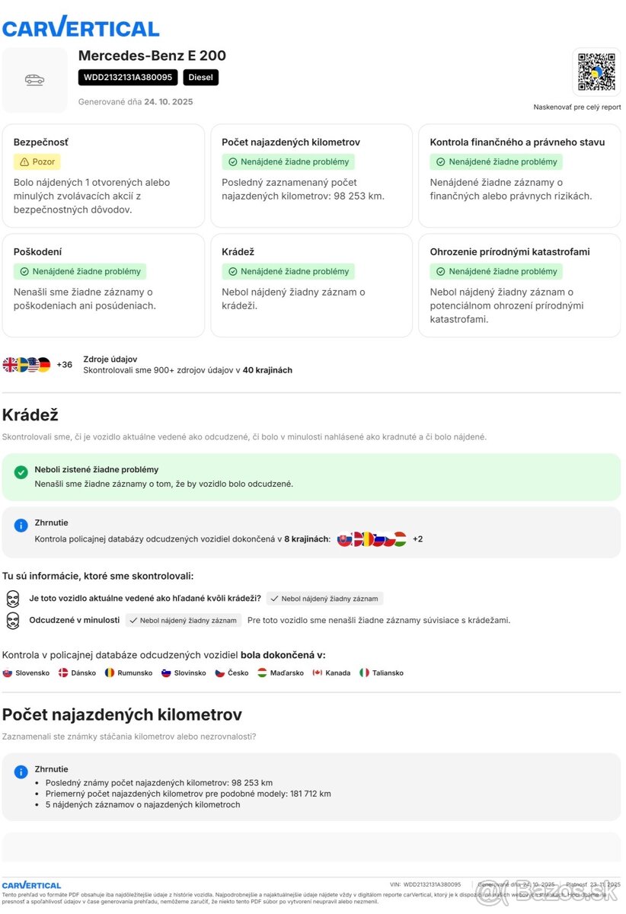Click the blue info icon in the mileage summary
Viewport: 626px width, 914px height.
pos(21,772)
